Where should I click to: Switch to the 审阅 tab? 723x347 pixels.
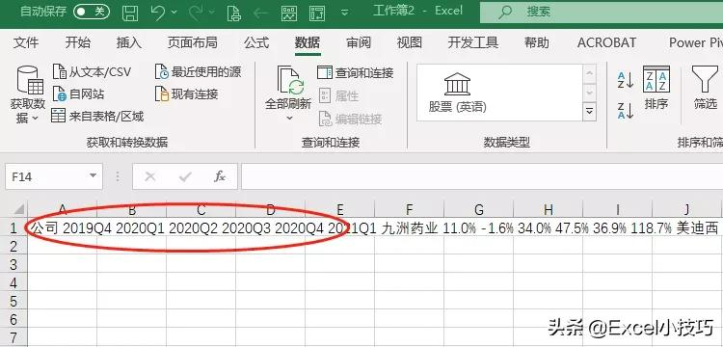359,42
